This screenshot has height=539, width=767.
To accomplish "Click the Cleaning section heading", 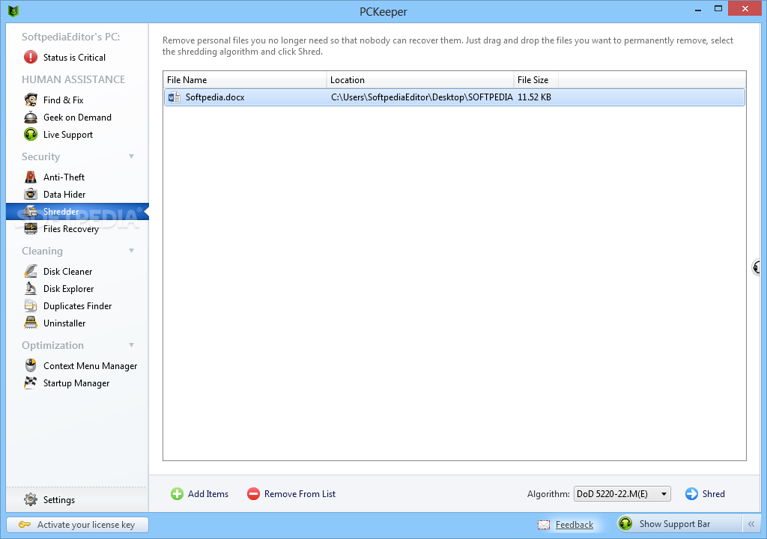I will pyautogui.click(x=42, y=251).
